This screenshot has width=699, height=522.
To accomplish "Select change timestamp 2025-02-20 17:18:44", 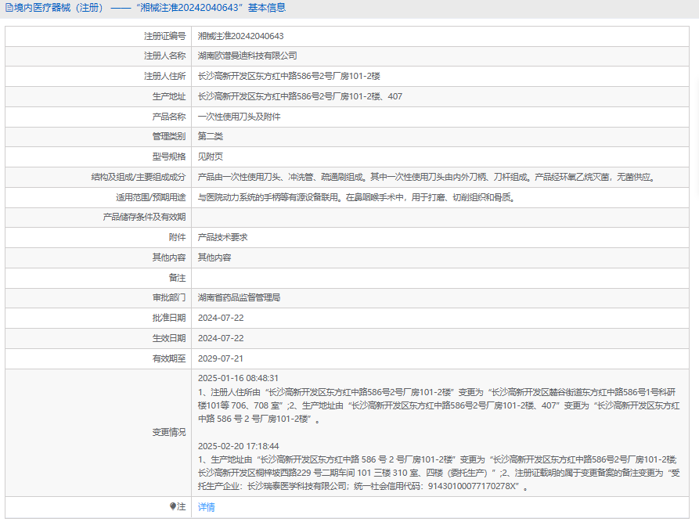I will pos(239,446).
